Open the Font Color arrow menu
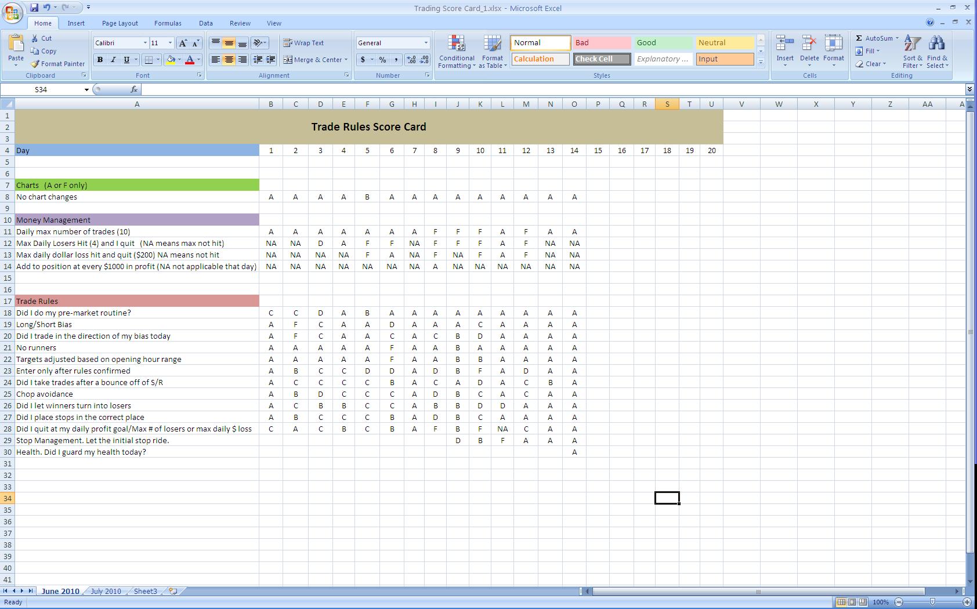The width and height of the screenshot is (977, 609). 198,60
